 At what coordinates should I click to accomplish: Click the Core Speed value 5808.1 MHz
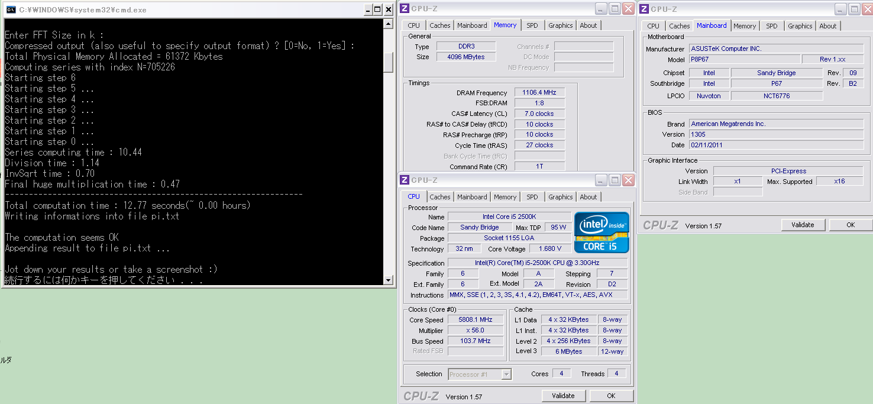[476, 320]
